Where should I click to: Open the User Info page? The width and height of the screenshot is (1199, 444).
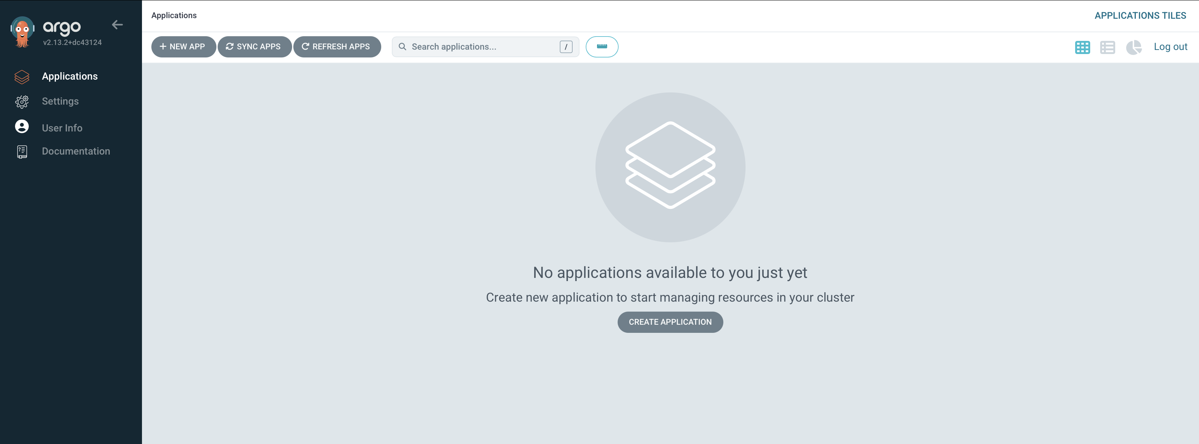click(x=62, y=128)
